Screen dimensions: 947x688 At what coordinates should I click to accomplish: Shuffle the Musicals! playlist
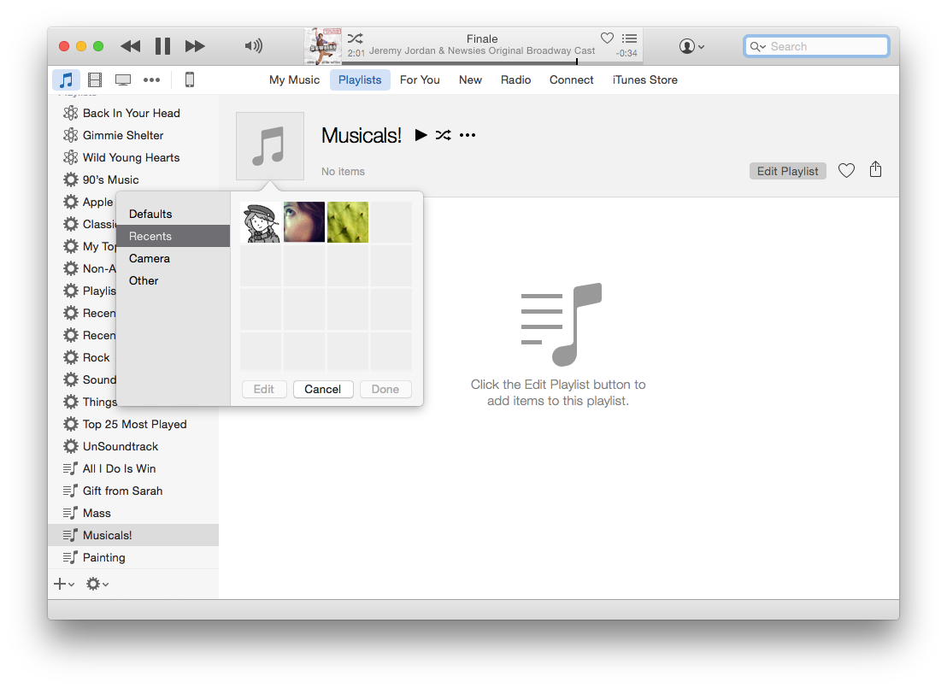tap(443, 135)
